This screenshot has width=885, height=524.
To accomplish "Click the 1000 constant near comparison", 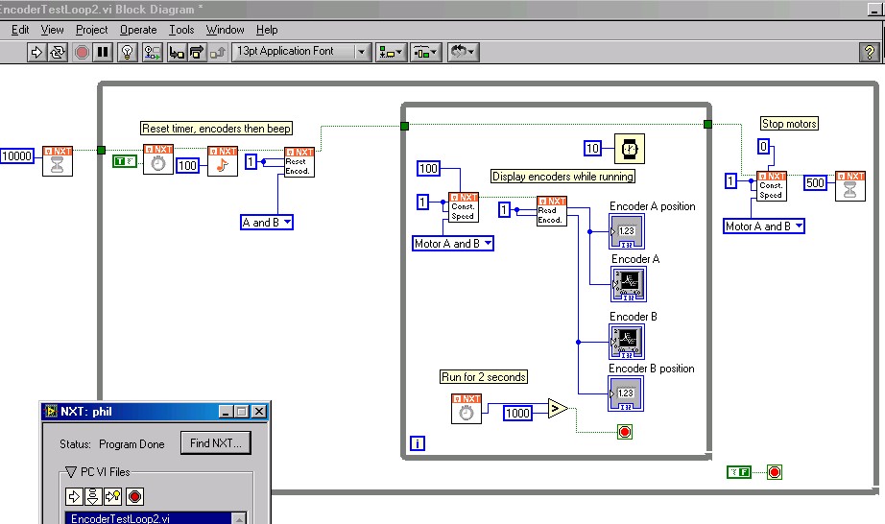I will [517, 414].
